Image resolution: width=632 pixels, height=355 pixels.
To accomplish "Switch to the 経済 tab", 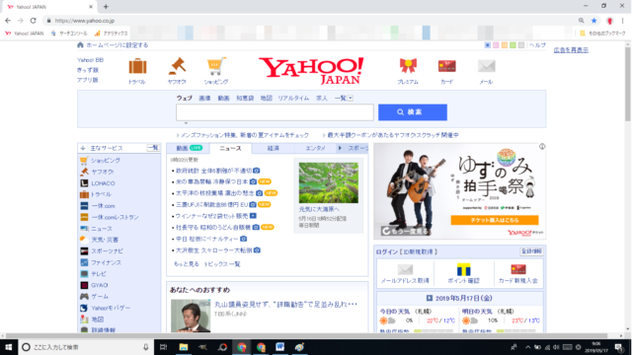I will pyautogui.click(x=273, y=148).
